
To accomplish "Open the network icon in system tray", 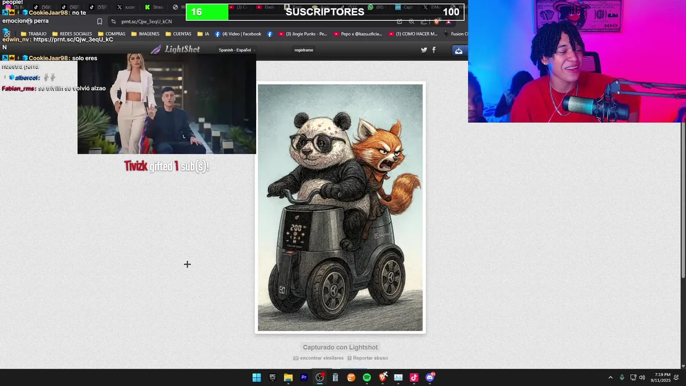I will click(633, 377).
